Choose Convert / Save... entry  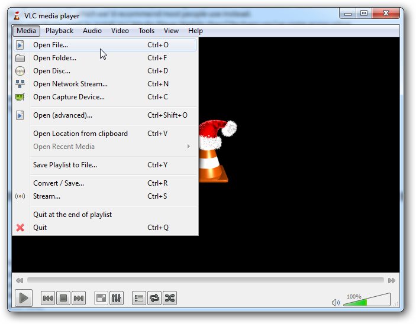pyautogui.click(x=105, y=183)
